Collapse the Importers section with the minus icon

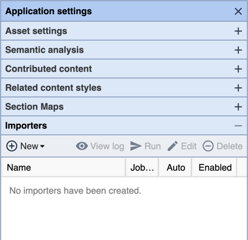pos(238,126)
